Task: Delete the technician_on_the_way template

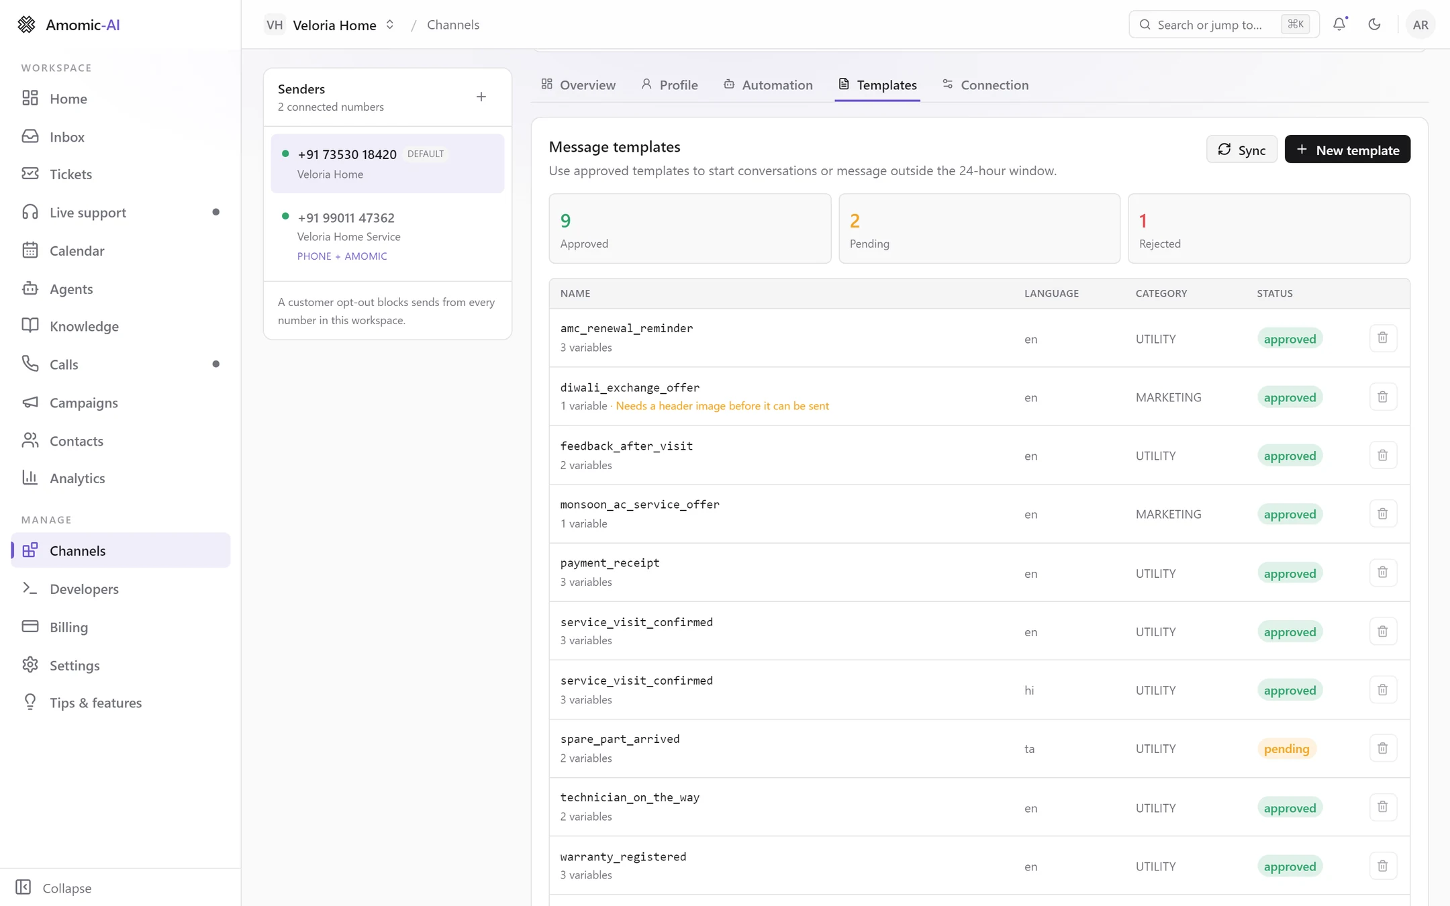Action: coord(1382,807)
